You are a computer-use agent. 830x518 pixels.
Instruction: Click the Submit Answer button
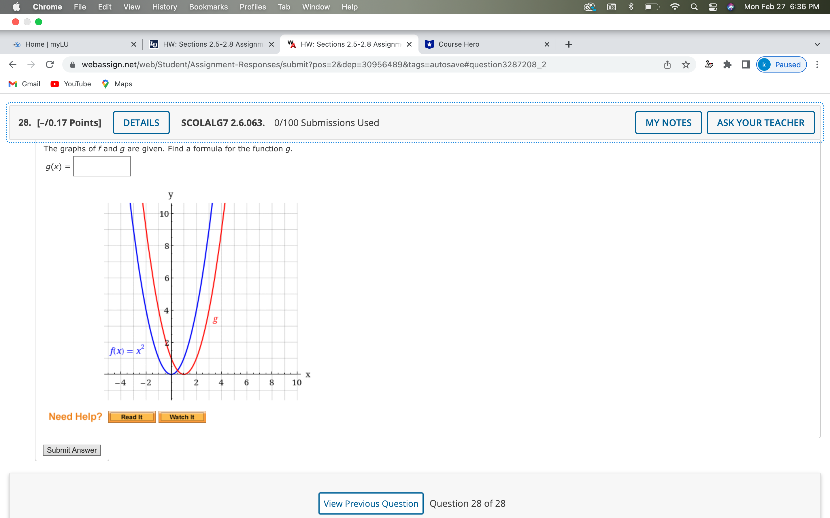(x=72, y=450)
